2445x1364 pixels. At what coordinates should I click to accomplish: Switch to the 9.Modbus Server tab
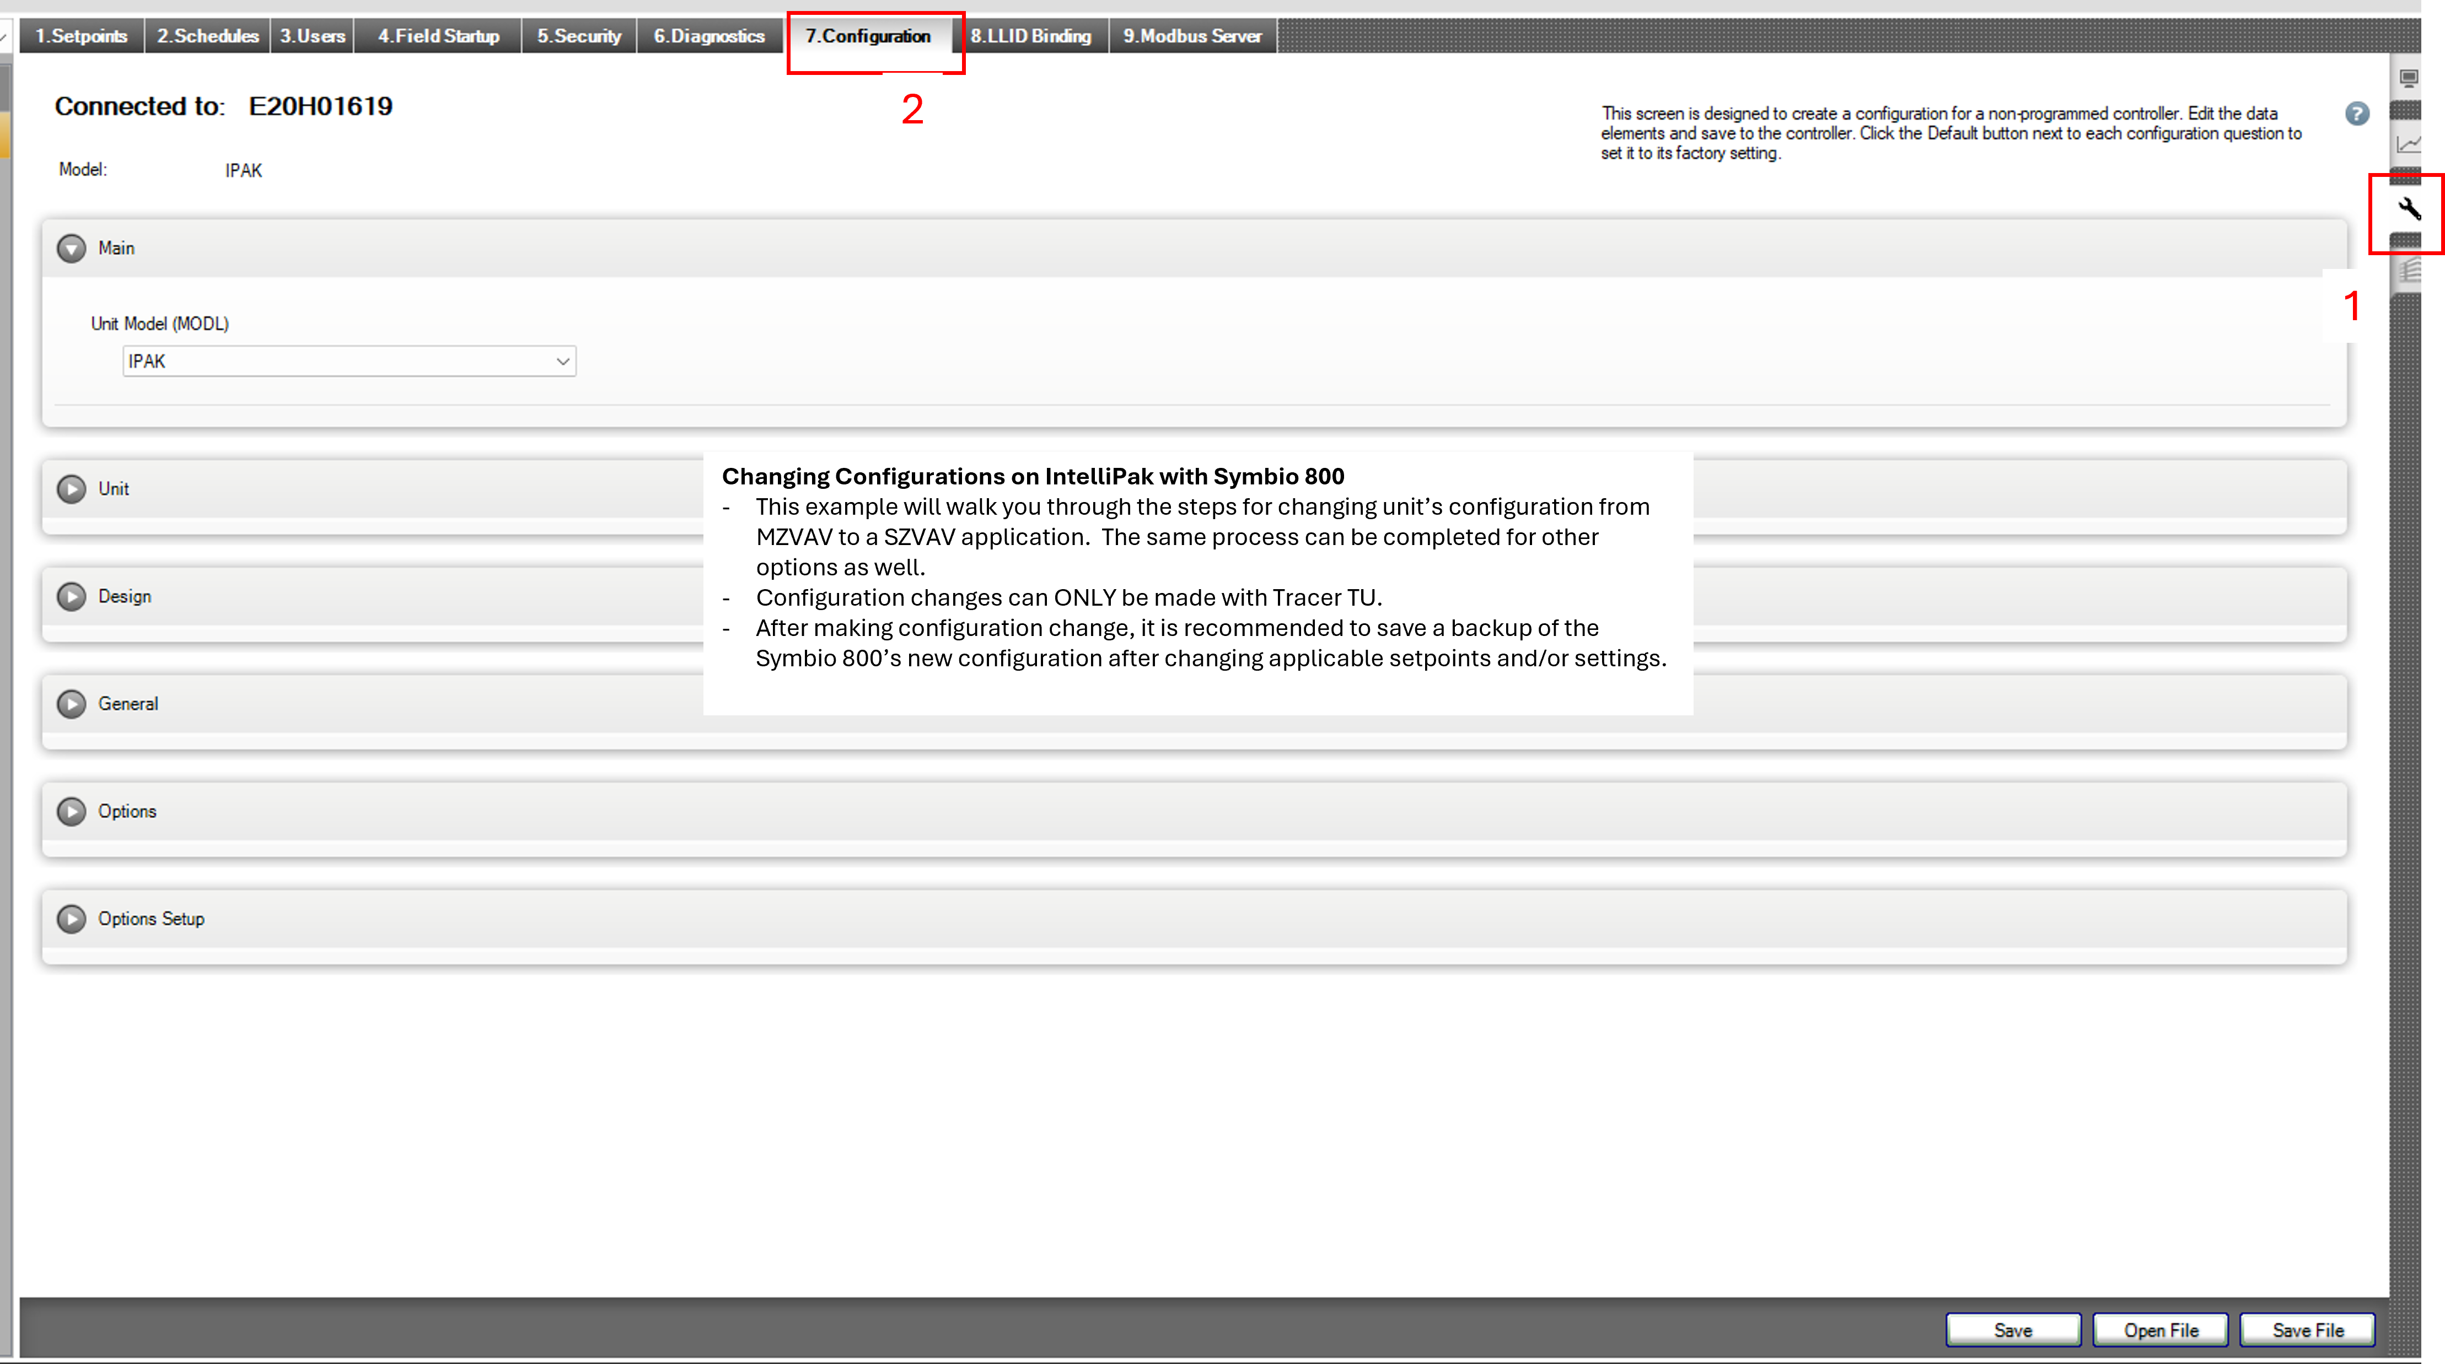(1193, 36)
